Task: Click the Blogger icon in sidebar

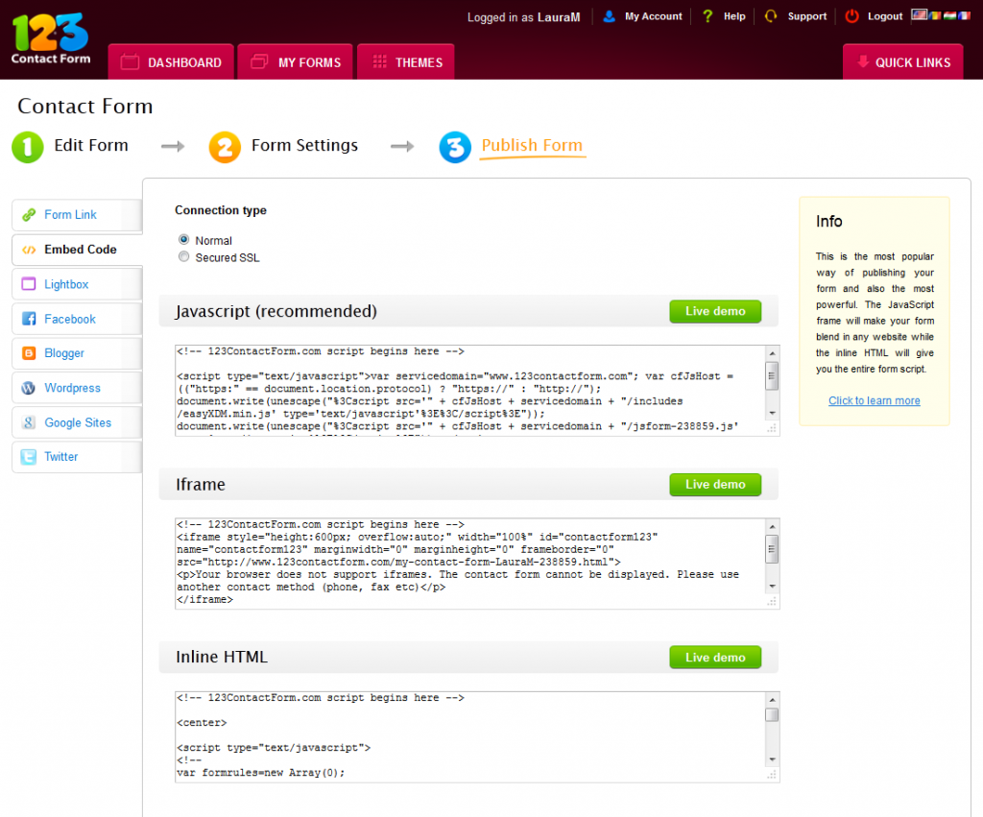Action: (29, 353)
